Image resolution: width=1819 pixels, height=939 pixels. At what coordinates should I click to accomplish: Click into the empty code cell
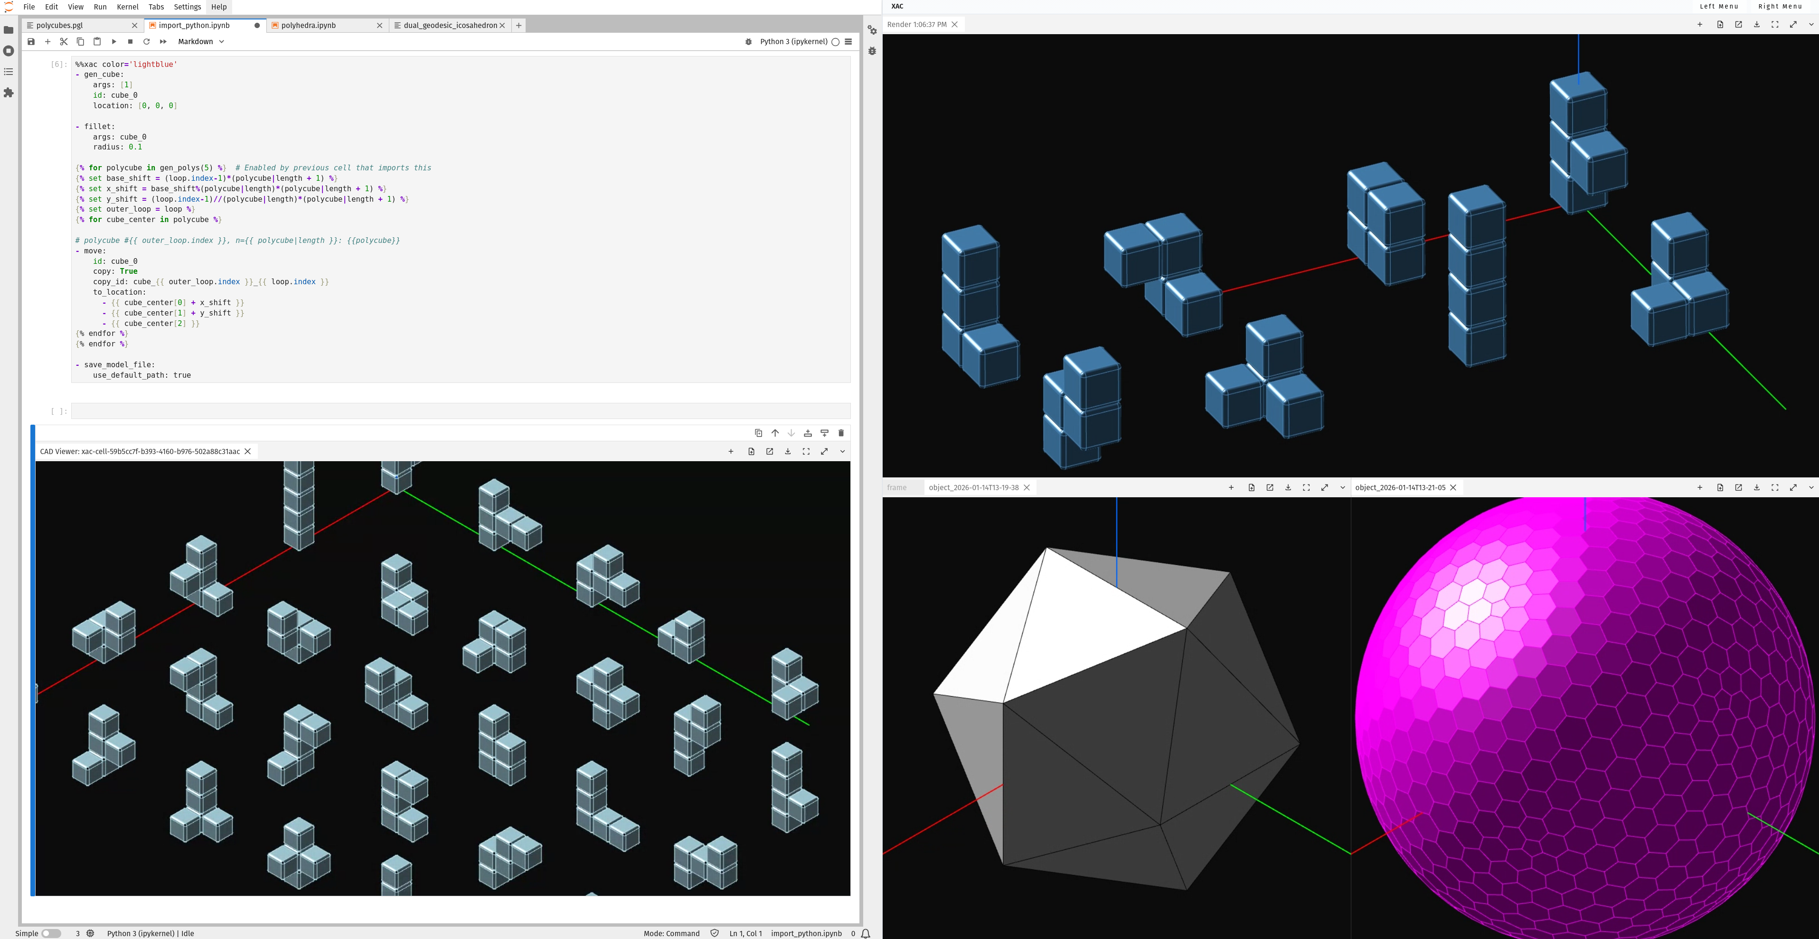point(459,410)
